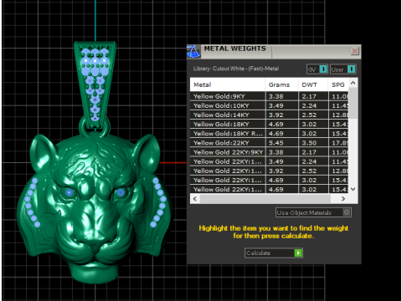The height and width of the screenshot is (301, 402).
Task: Select the Yellow Gold:22KY row
Action: click(269, 143)
